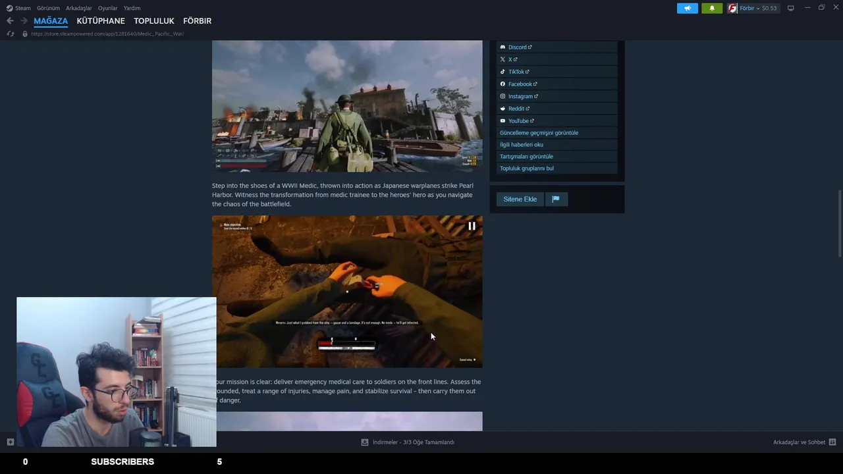Open the Arkadaşlar menu
Viewport: 843px width, 474px height.
point(79,8)
